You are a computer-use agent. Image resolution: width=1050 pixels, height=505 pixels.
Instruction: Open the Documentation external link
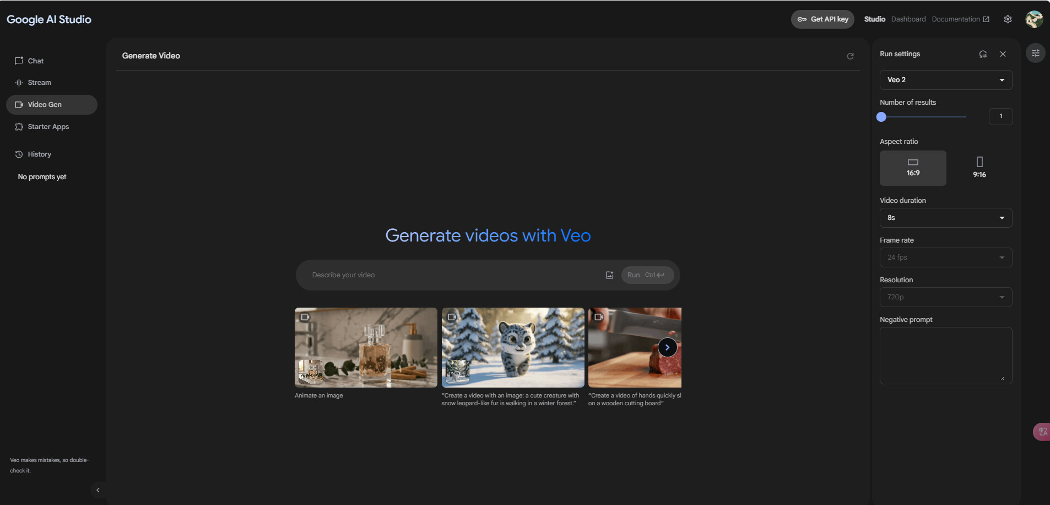pyautogui.click(x=960, y=19)
